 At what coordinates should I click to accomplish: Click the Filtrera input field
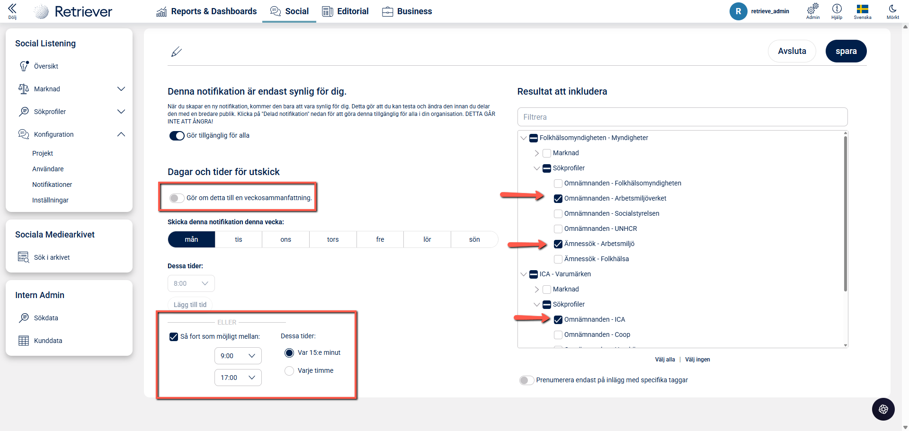click(x=682, y=117)
